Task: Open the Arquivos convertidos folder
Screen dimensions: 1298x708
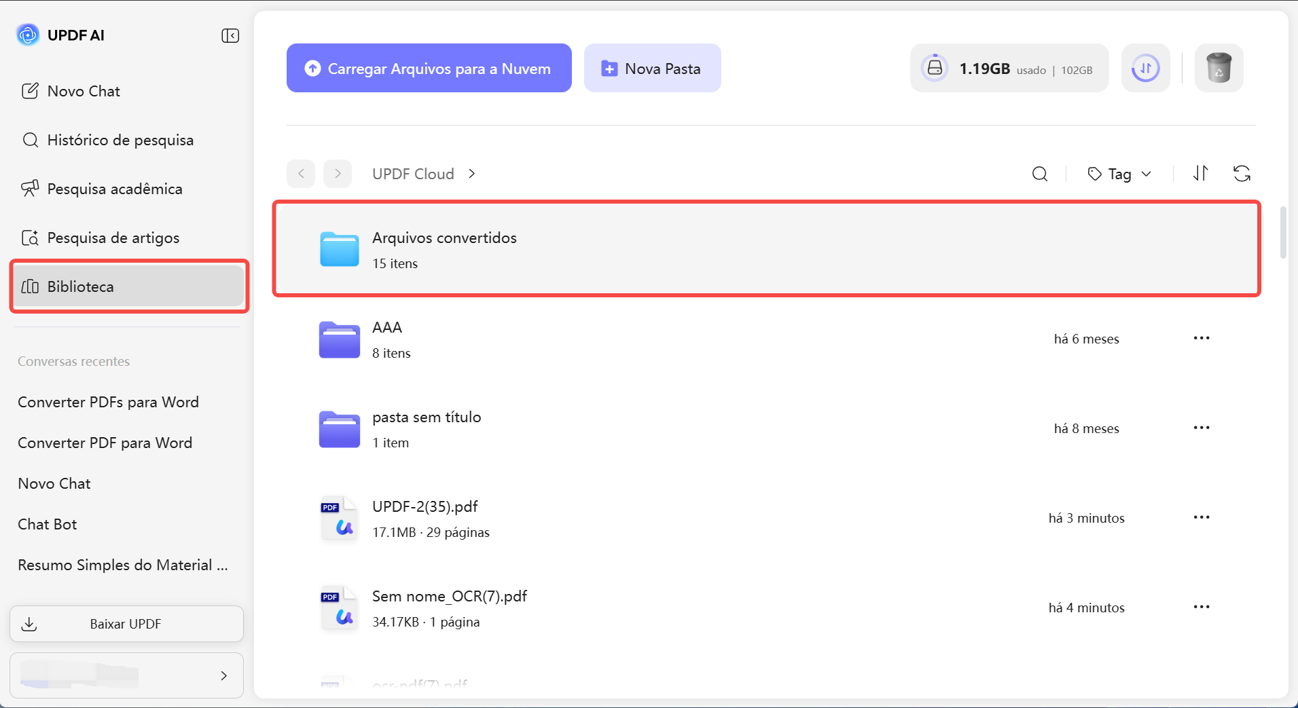Action: coord(767,248)
